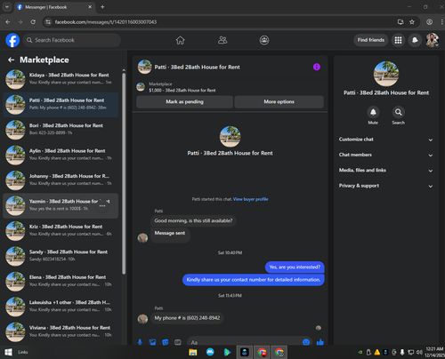445x359 pixels.
Task: Attach a photo using the image icon
Action: click(152, 342)
